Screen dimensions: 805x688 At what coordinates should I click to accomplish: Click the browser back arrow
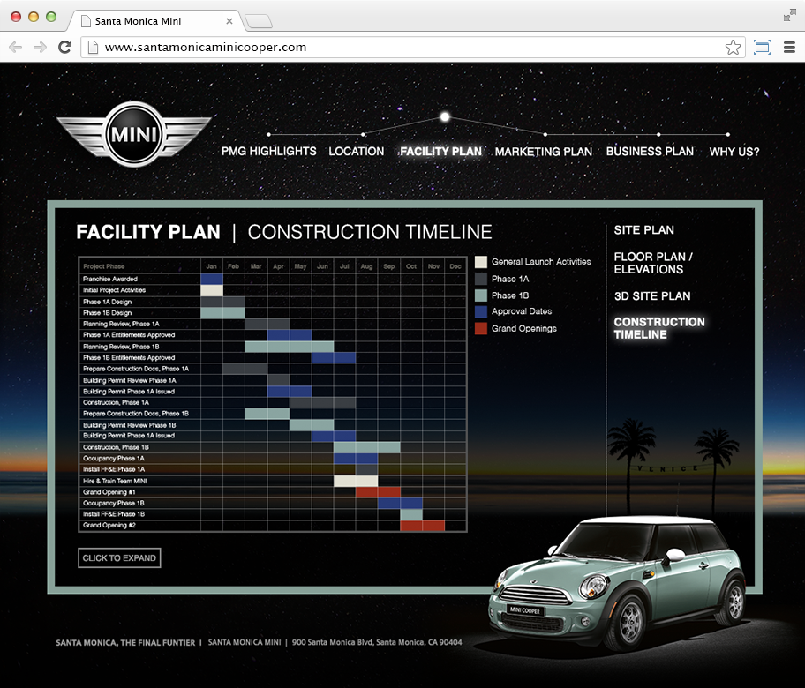(x=15, y=48)
